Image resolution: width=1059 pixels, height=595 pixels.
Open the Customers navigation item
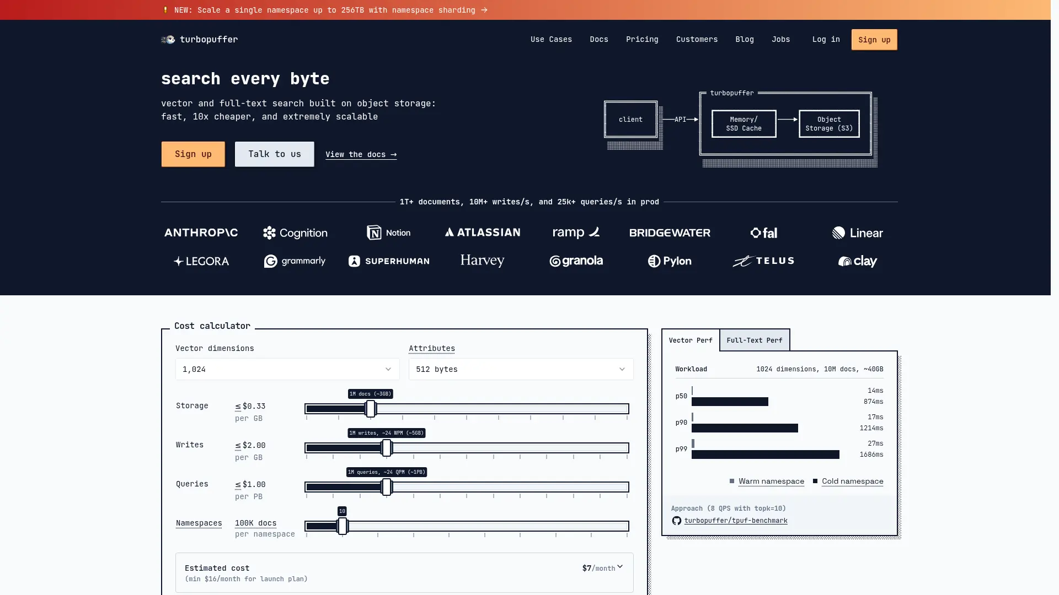pyautogui.click(x=697, y=40)
